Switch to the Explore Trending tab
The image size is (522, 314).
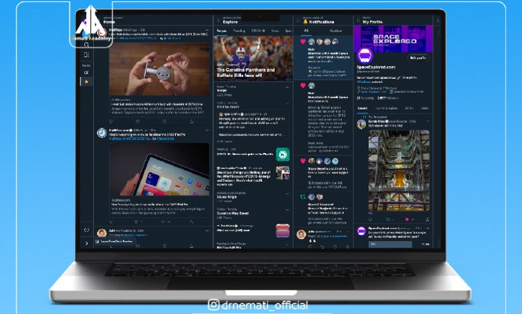[x=239, y=31]
